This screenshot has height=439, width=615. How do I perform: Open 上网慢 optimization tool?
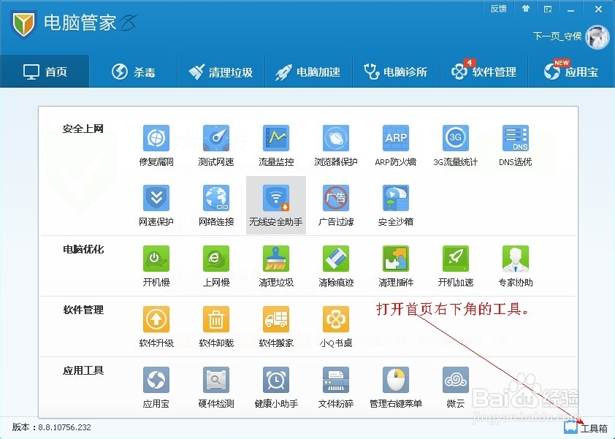tap(216, 266)
